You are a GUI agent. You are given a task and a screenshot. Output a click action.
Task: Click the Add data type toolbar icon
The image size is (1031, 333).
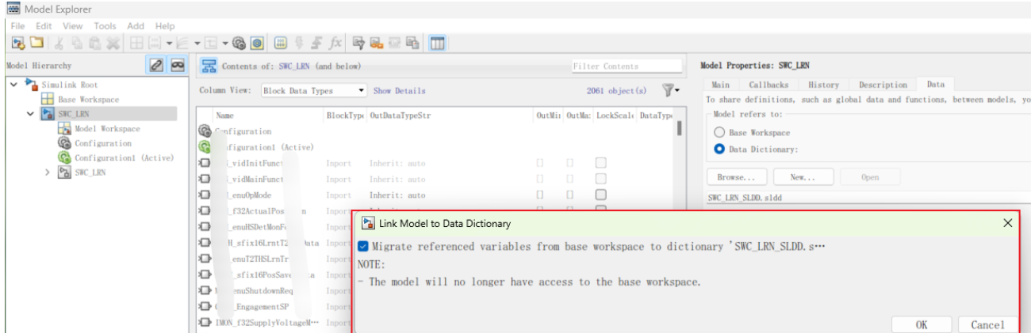coord(210,44)
